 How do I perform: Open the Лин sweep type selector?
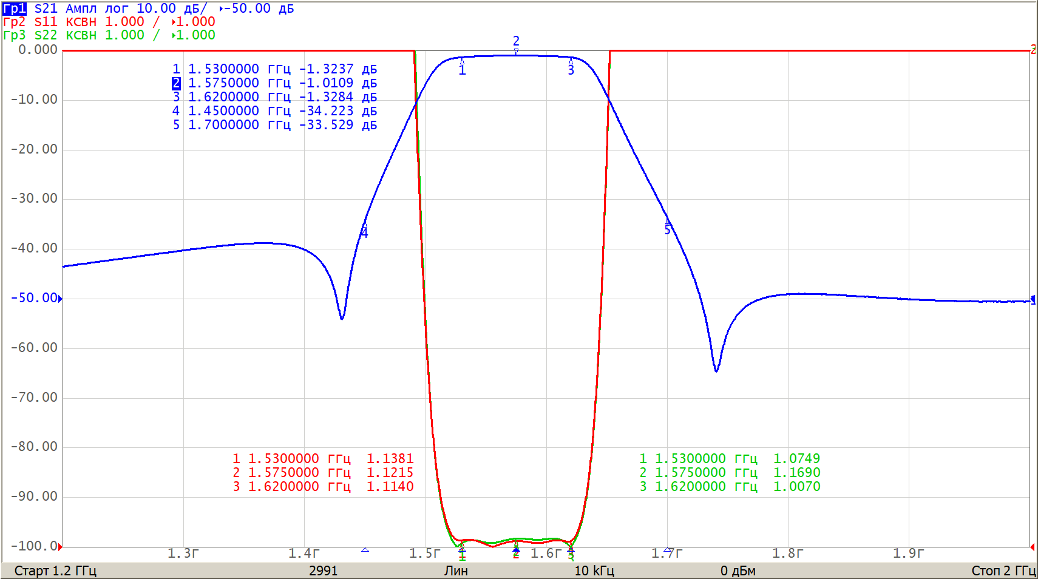[x=456, y=571]
